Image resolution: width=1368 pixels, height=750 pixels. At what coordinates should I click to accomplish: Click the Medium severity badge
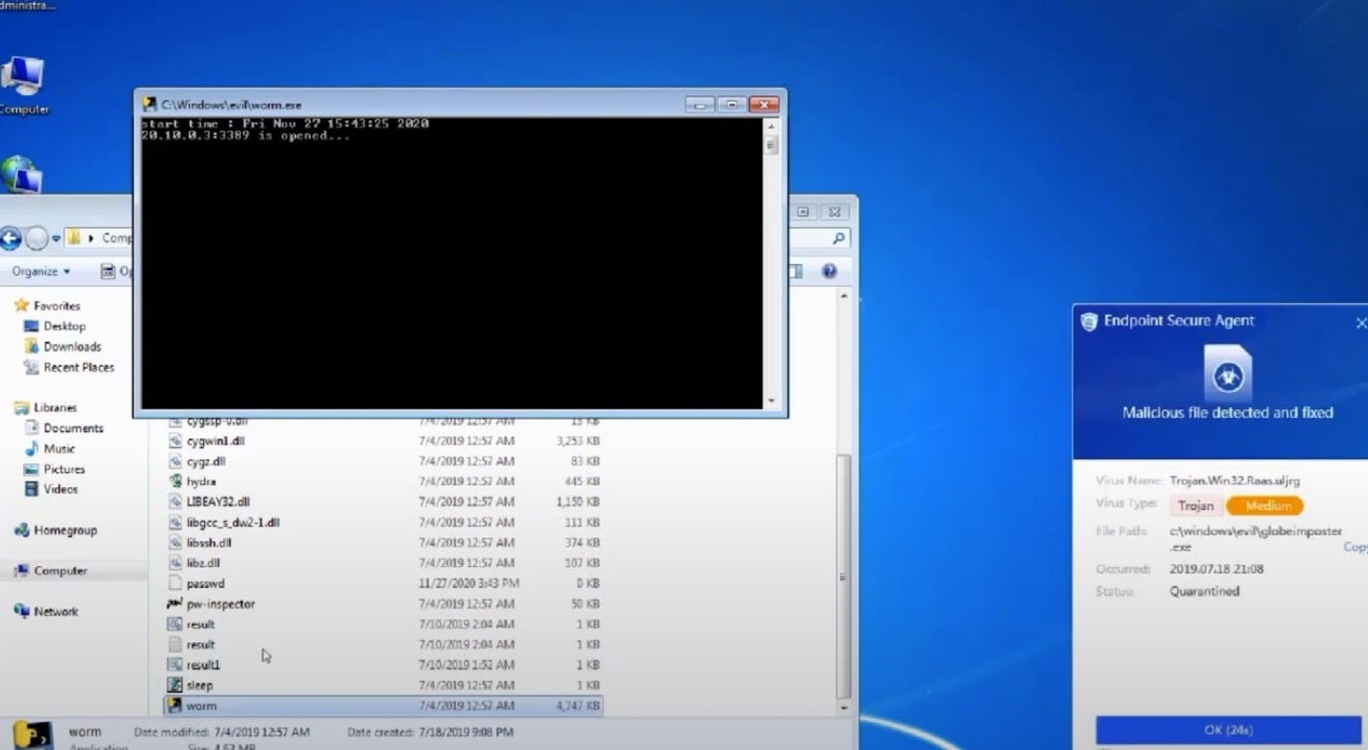pos(1266,505)
